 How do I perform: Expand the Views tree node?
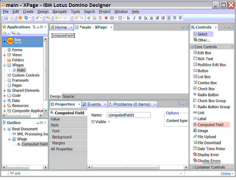tap(5, 55)
